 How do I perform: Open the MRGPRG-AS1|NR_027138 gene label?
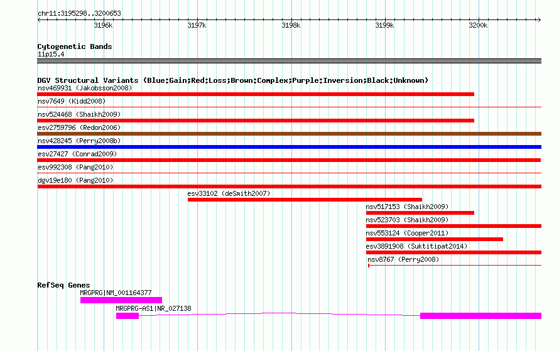point(154,308)
